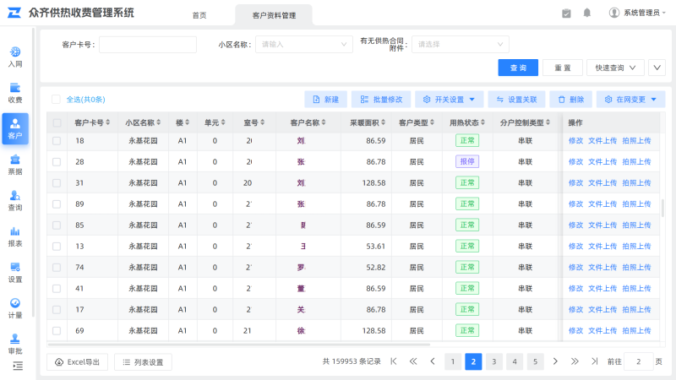
Task: Go to last page icon
Action: click(595, 361)
